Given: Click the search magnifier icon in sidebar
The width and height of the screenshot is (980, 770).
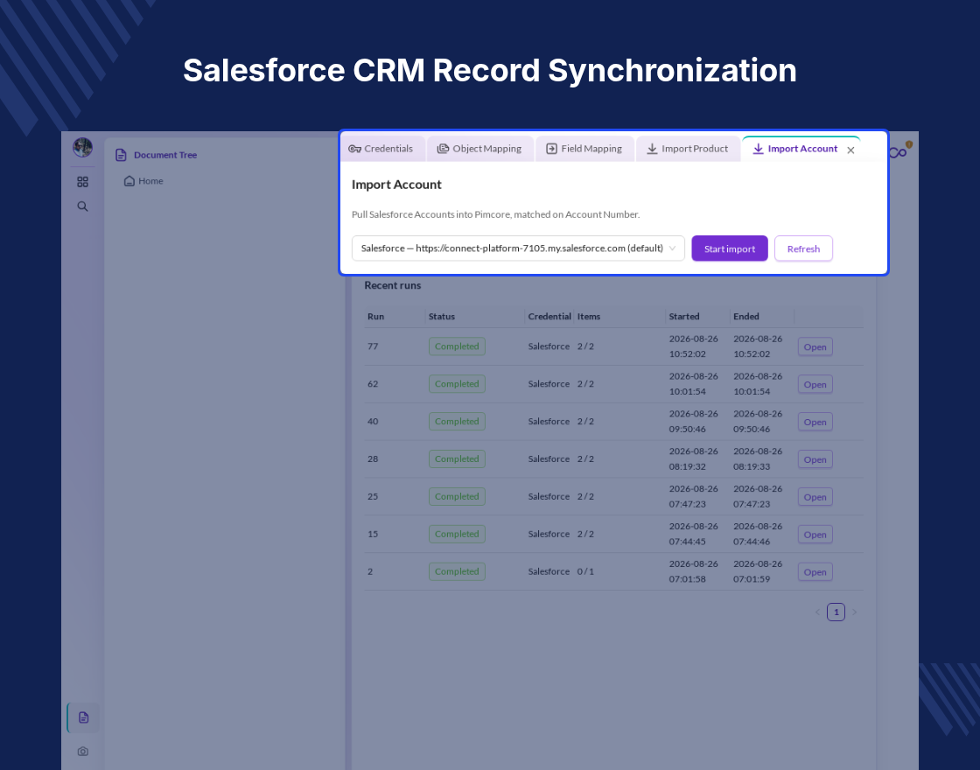Looking at the screenshot, I should coord(82,206).
